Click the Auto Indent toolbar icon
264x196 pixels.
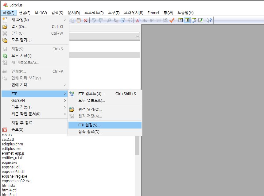coord(158,20)
